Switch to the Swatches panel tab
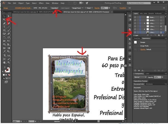 point(137,38)
